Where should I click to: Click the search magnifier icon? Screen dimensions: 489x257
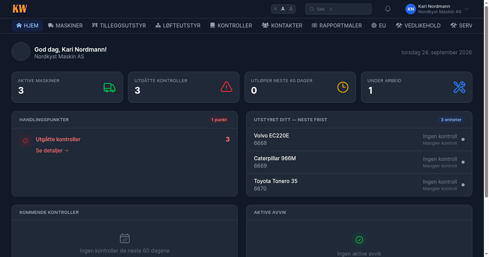coord(312,9)
